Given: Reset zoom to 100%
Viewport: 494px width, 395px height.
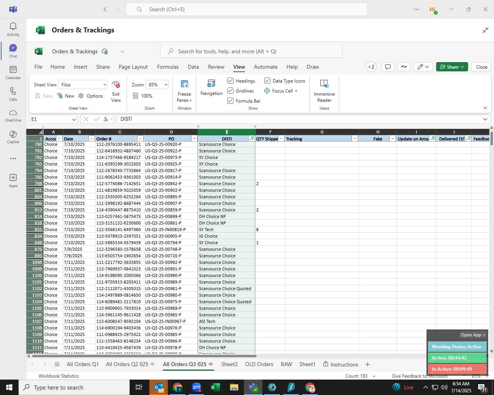Looking at the screenshot, I should coord(142,96).
